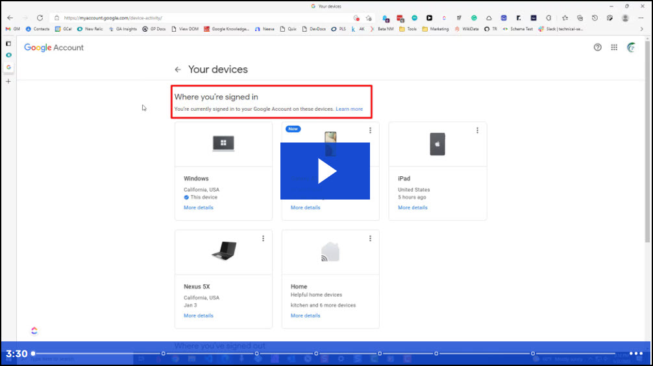Open the GM Gmail bookmark
The width and height of the screenshot is (653, 366).
[x=12, y=29]
